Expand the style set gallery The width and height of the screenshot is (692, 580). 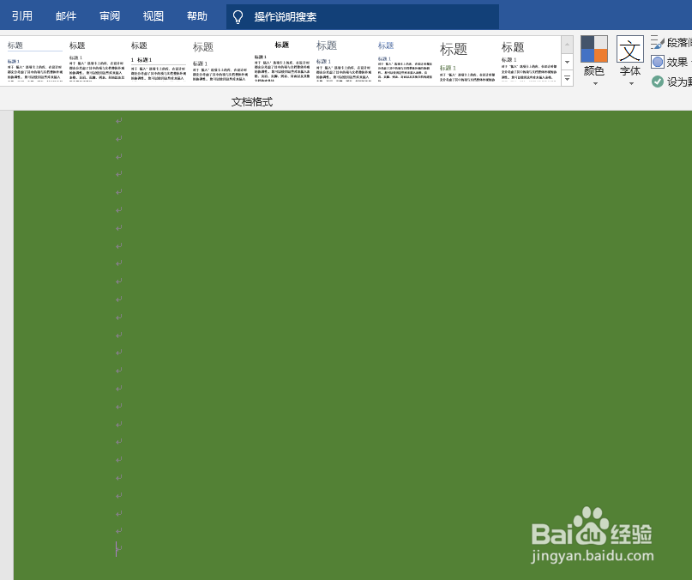pyautogui.click(x=566, y=78)
